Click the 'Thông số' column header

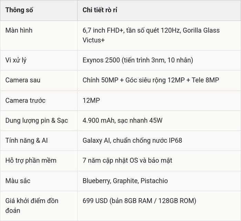click(x=19, y=10)
